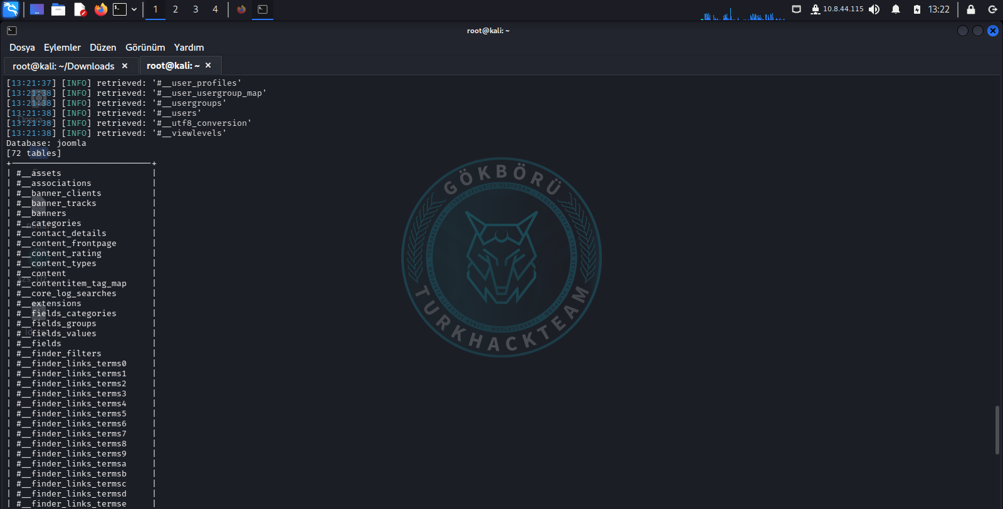
Task: Launch Firefox from the panel launcher
Action: (x=101, y=9)
